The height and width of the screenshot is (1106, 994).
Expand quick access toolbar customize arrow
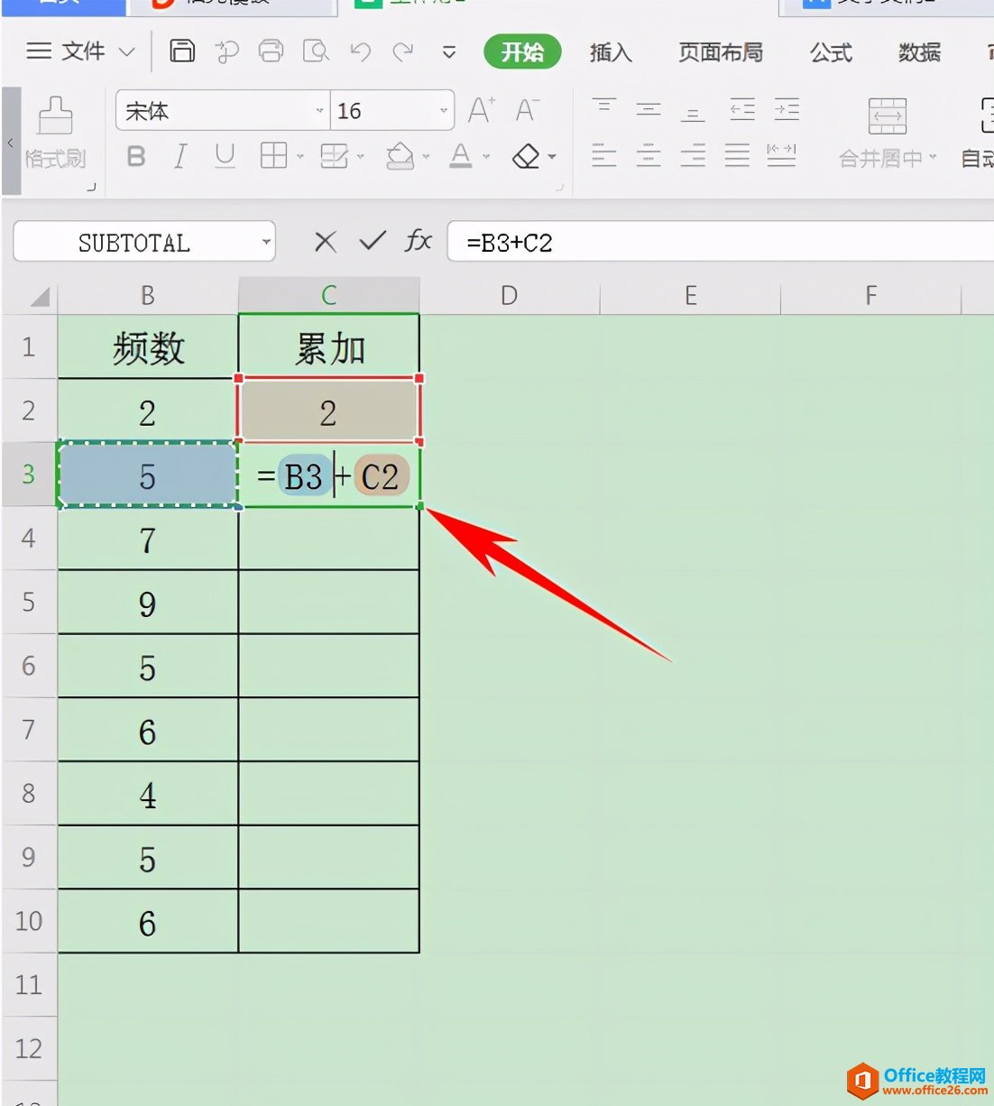coord(449,52)
